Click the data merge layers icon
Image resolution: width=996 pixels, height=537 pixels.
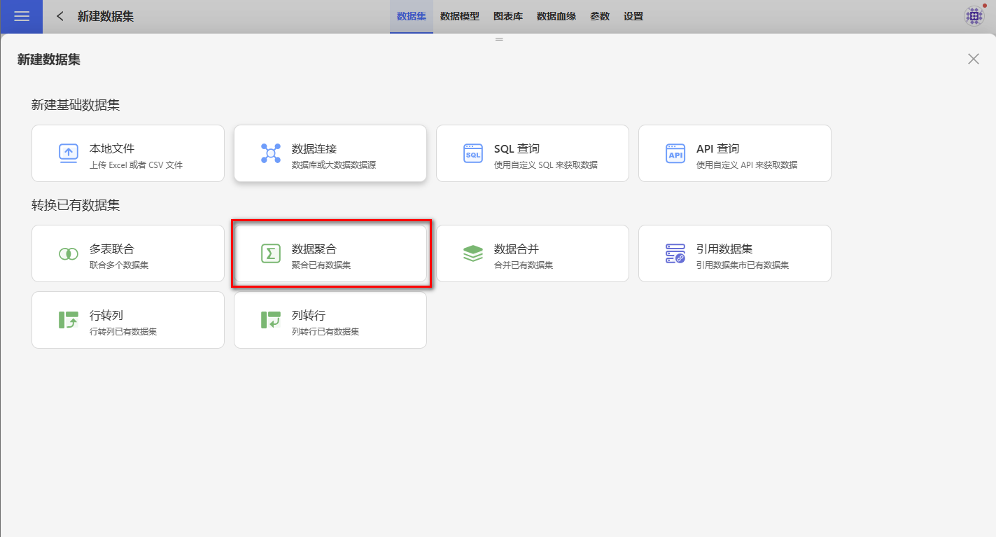click(x=473, y=253)
